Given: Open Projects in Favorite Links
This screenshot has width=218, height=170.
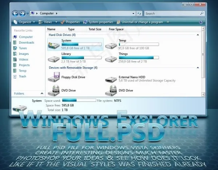Looking at the screenshot, I should (24, 65).
